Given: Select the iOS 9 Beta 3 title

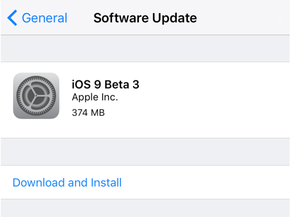Looking at the screenshot, I should pyautogui.click(x=105, y=84).
